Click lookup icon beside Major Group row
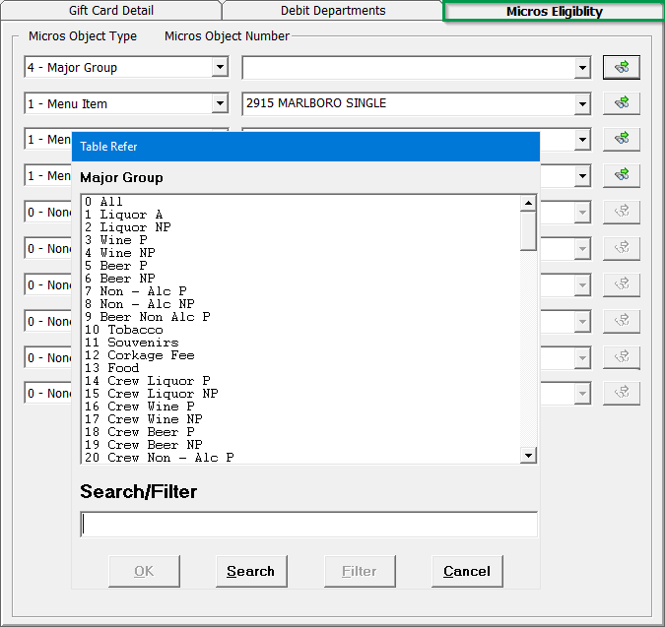Image resolution: width=665 pixels, height=627 pixels. tap(622, 67)
